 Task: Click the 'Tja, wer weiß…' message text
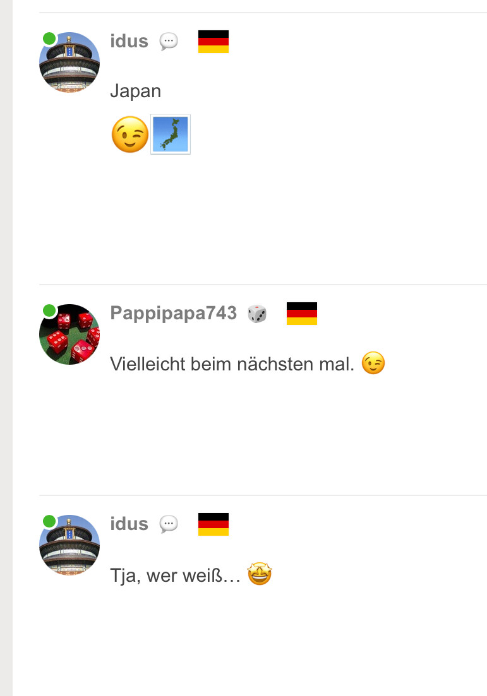click(175, 575)
